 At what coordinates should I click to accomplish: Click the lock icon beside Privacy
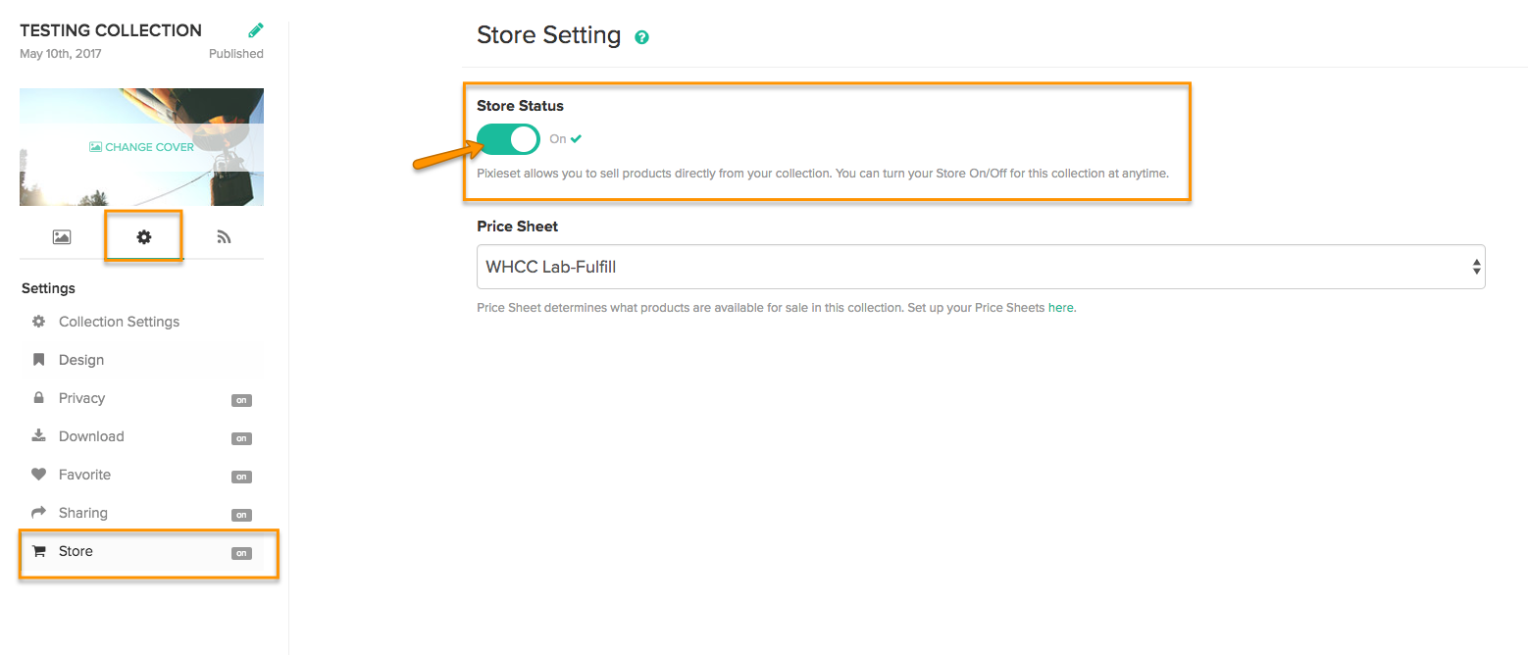point(39,398)
